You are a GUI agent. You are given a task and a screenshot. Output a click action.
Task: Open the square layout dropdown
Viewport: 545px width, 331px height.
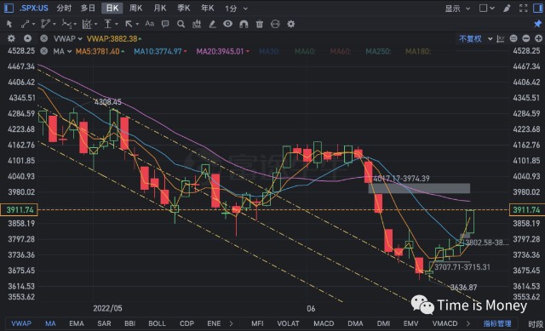tap(486, 9)
